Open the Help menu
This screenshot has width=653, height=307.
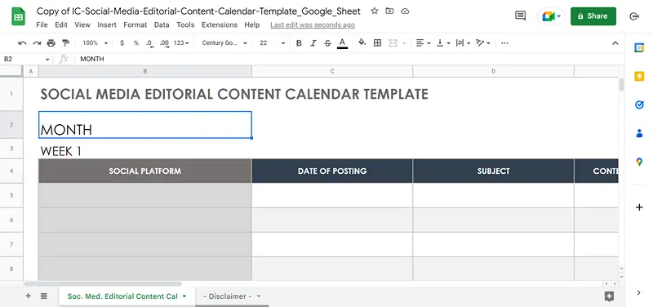[x=252, y=25]
